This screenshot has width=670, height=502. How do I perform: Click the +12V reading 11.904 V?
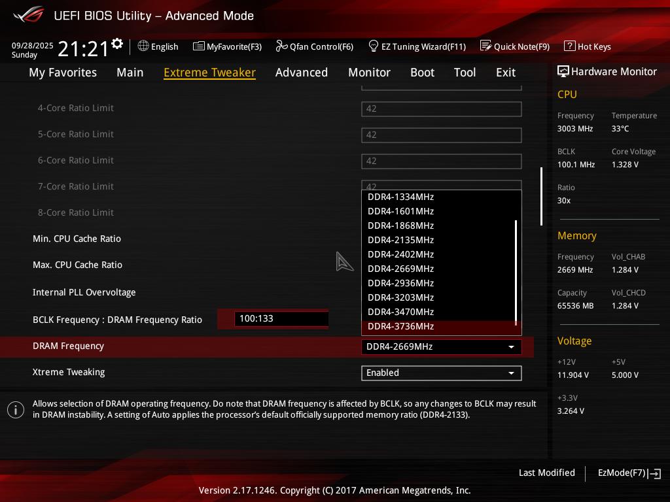573,375
